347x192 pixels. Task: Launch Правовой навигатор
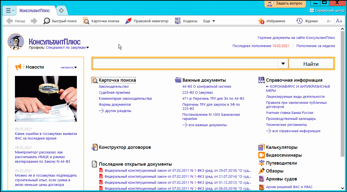click(x=147, y=21)
